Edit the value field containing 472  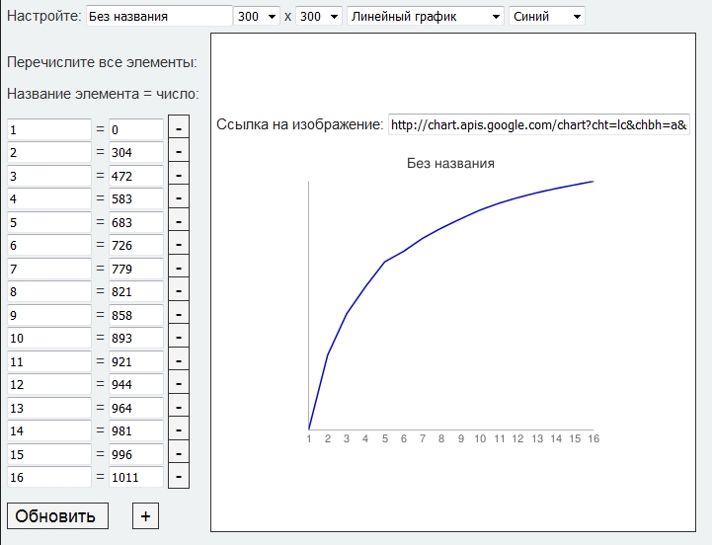point(135,176)
